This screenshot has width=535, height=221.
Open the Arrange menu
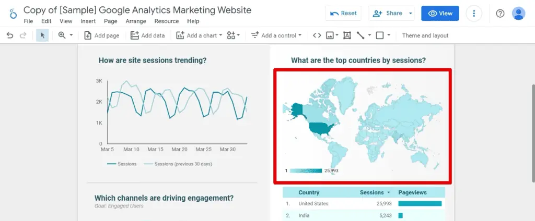click(x=136, y=21)
